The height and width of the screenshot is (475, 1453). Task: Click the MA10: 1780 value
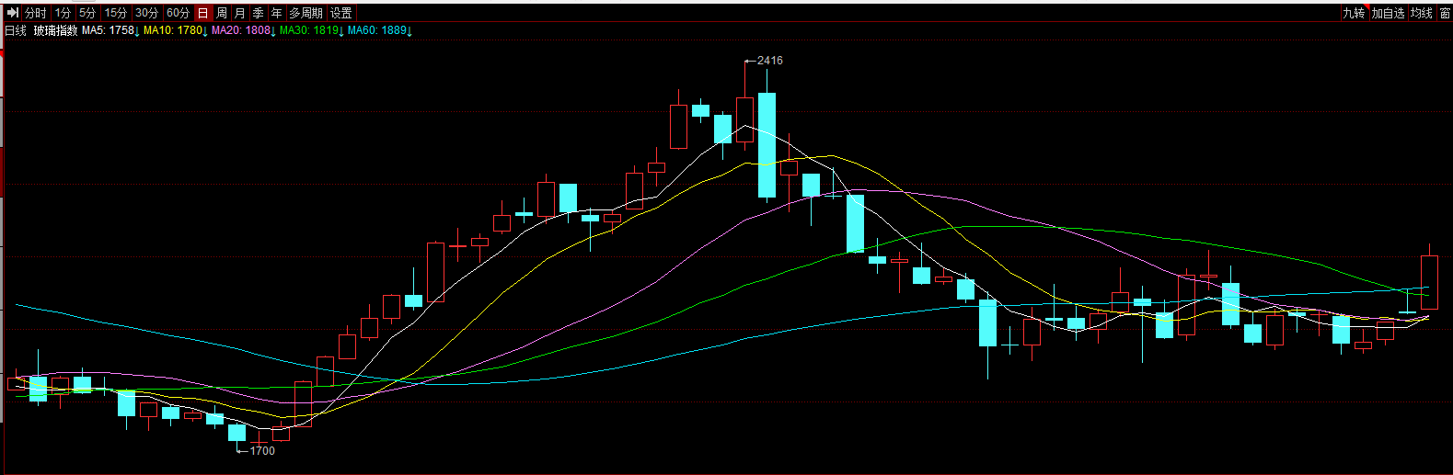(175, 30)
